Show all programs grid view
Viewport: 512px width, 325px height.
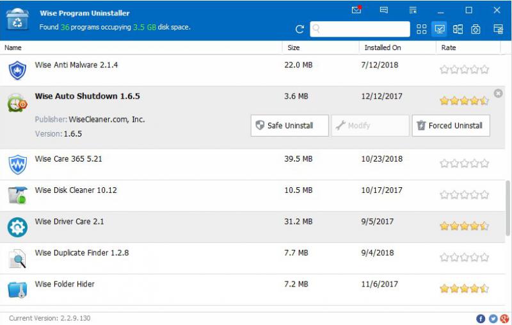(x=421, y=29)
